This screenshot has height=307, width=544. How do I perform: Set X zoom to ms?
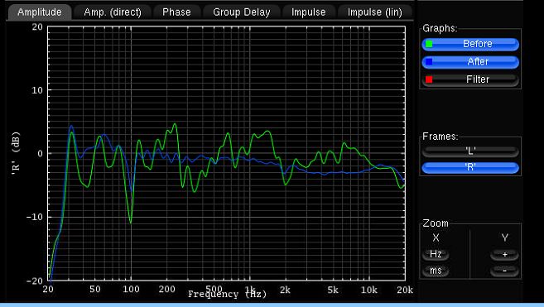(x=436, y=271)
